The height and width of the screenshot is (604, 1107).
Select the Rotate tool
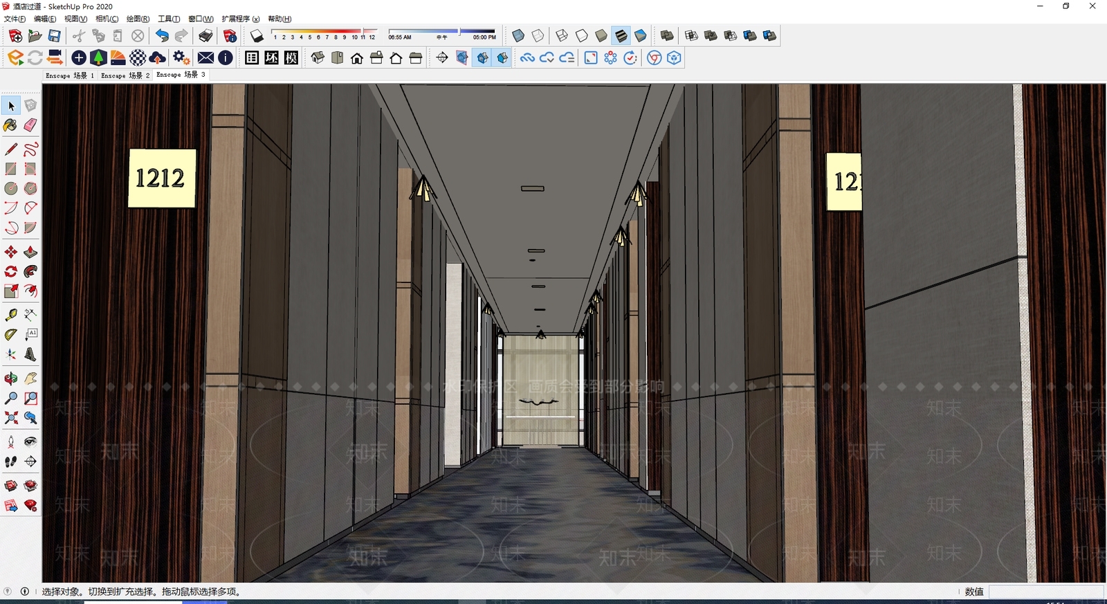pyautogui.click(x=11, y=271)
